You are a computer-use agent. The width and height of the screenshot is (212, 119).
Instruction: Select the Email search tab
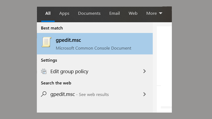(x=114, y=13)
